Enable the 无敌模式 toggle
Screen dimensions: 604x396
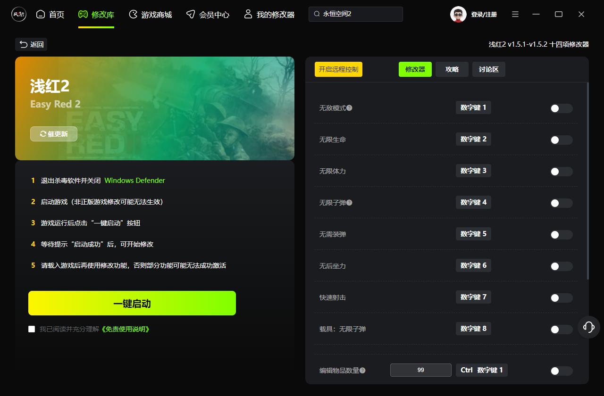(562, 108)
